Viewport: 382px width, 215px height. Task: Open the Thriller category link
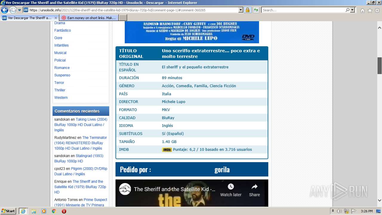(60, 90)
